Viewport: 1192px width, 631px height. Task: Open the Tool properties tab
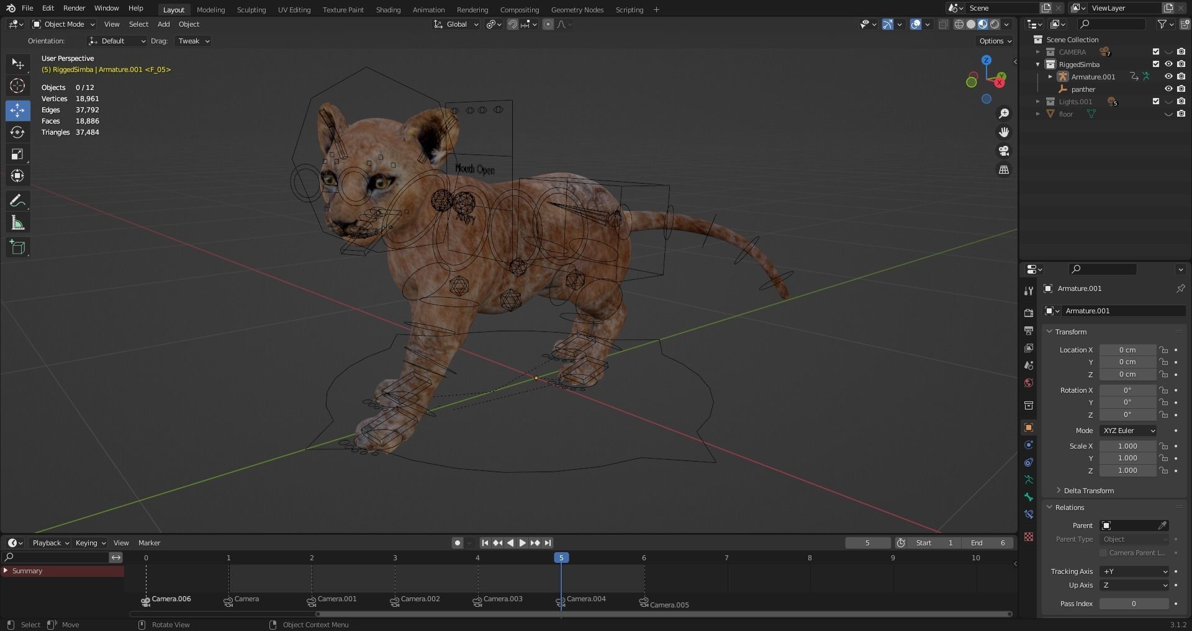(x=1029, y=291)
